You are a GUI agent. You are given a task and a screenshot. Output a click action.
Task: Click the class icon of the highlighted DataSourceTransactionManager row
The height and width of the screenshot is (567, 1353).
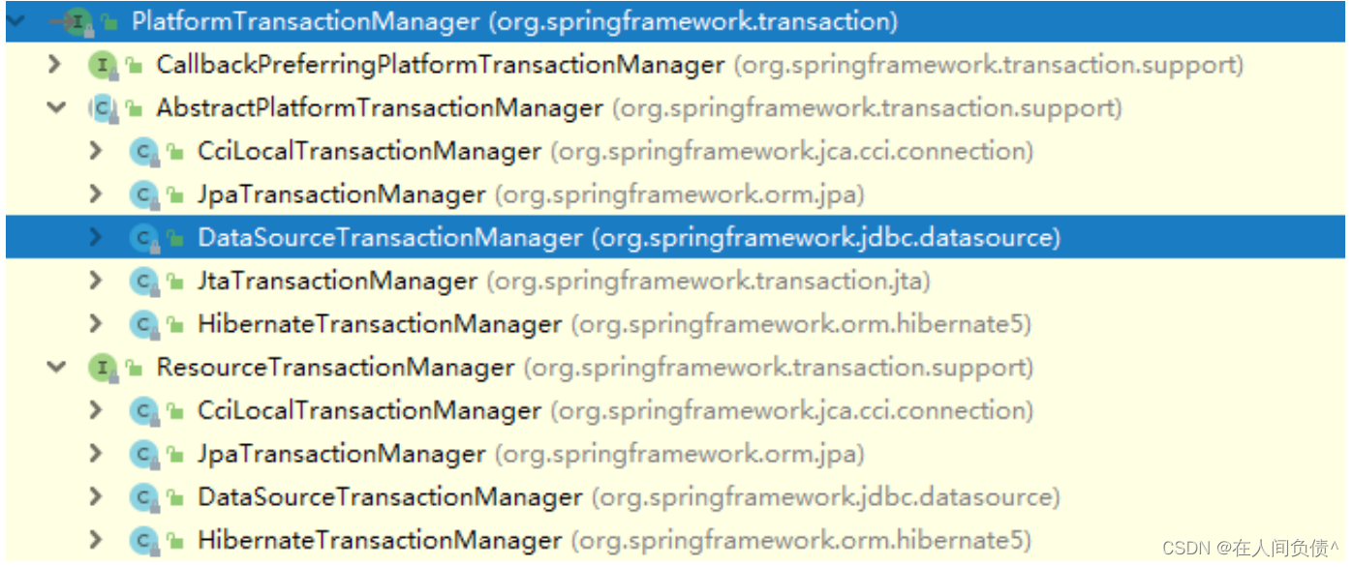click(143, 238)
